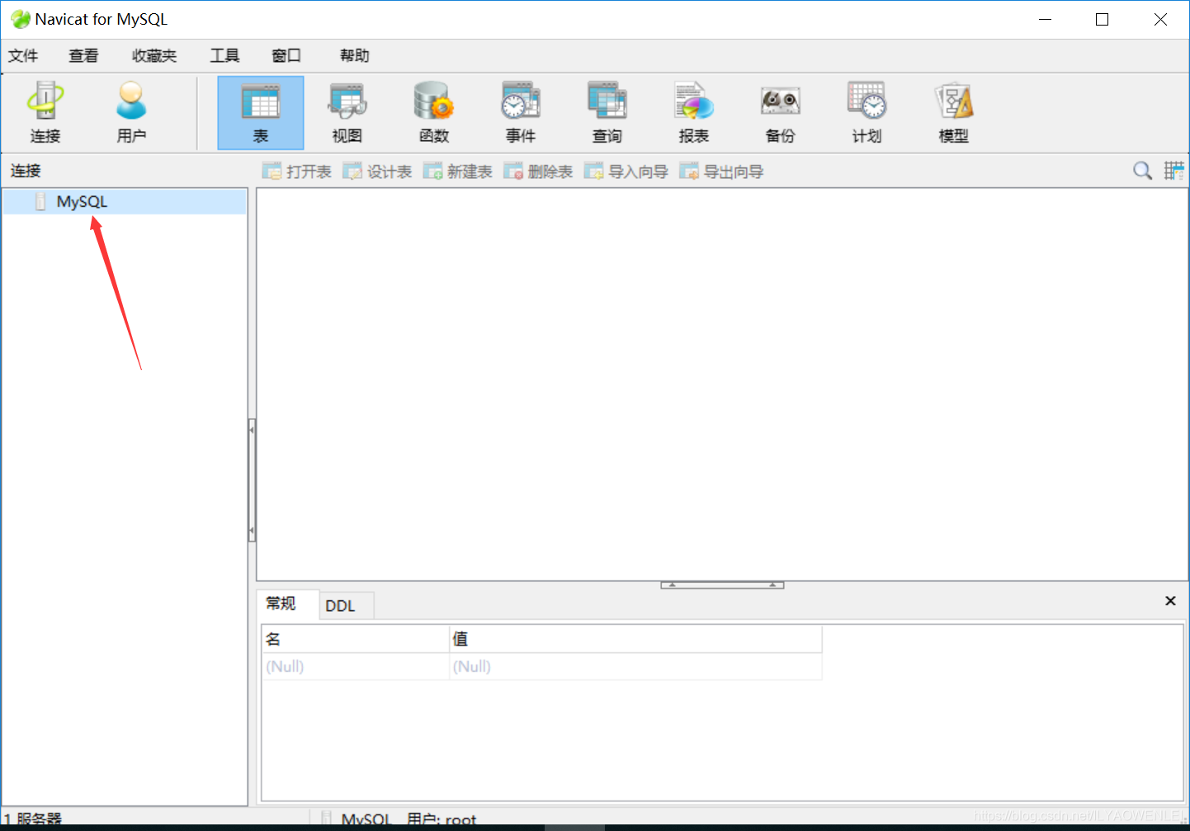Viewport: 1190px width, 831px height.
Task: Open the 窗口 (Window) menu
Action: (286, 55)
